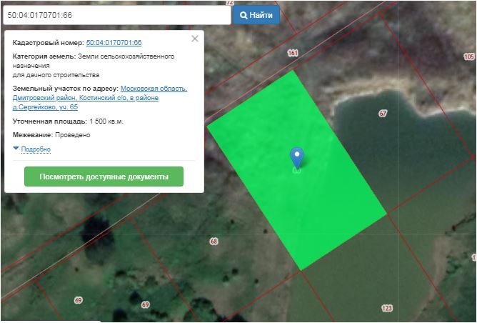
Task: Click parcel label 68 on the map
Action: pos(214,242)
